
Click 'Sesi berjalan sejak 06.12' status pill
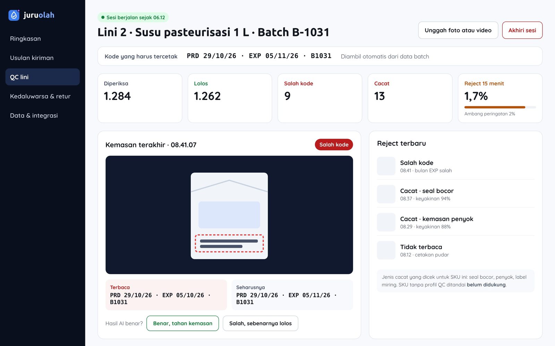point(133,17)
